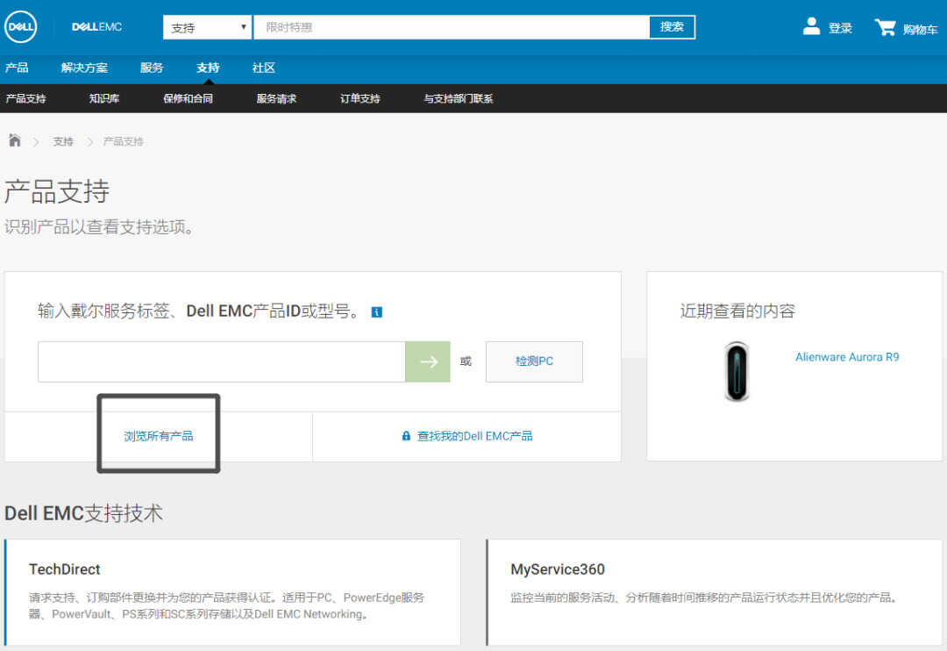
Task: Click the 识别产品以查看支持选项 subtitle text
Action: click(99, 227)
